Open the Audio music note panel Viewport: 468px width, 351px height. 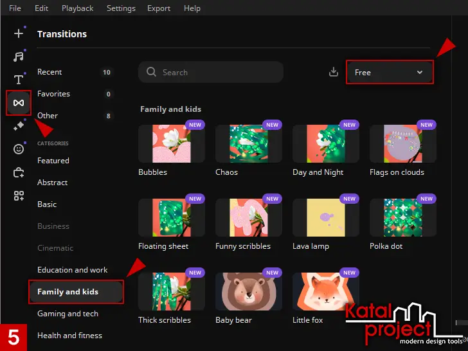coord(19,56)
